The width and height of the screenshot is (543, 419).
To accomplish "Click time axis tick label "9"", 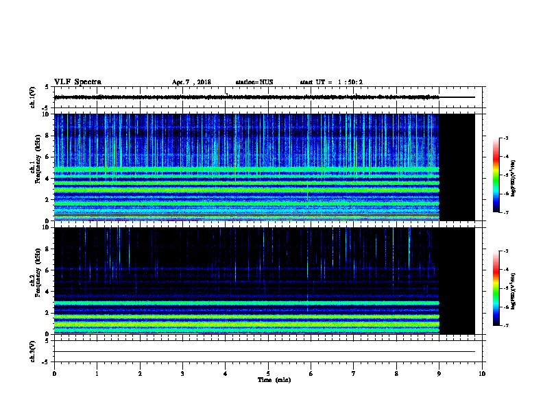I will click(439, 373).
